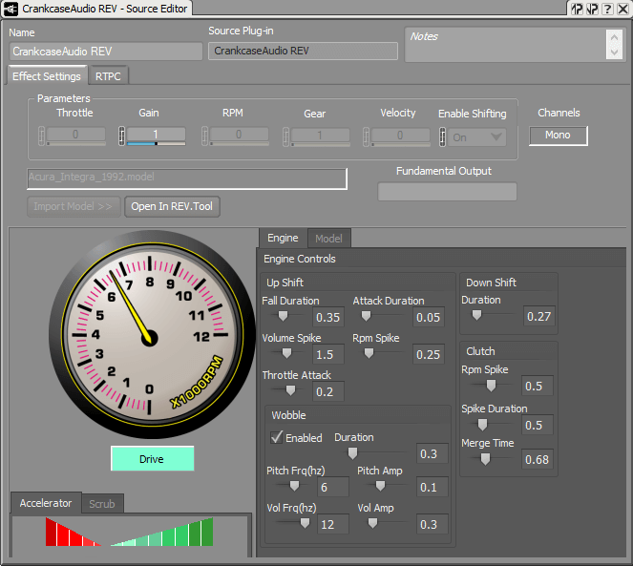The width and height of the screenshot is (633, 566).
Task: Click the link indicator beside Enable Shifting
Action: pos(443,136)
